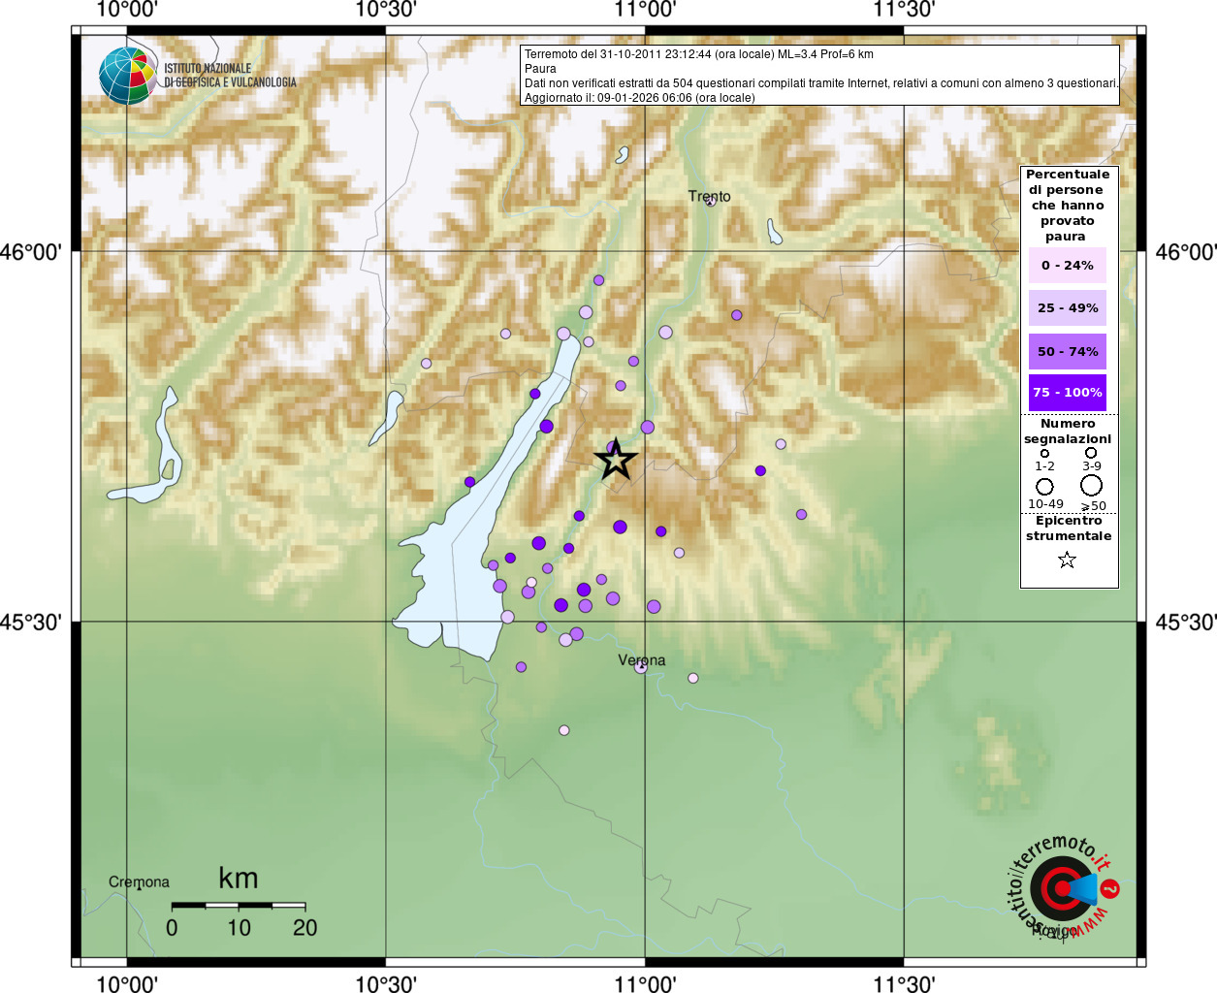Click the 50 - 74% legend swatch
Image resolution: width=1217 pixels, height=993 pixels.
point(1067,351)
